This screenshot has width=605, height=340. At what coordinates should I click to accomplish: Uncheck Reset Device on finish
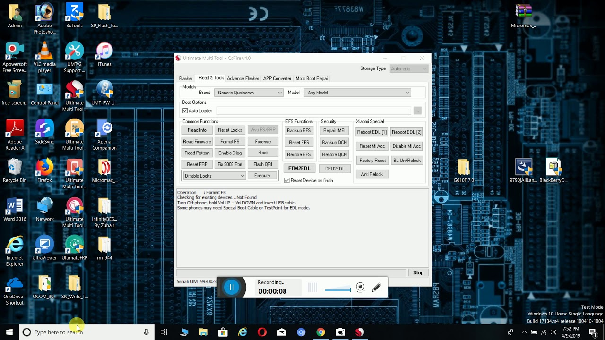287,180
